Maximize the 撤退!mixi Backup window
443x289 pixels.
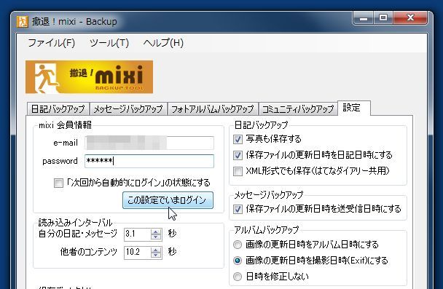coord(383,18)
